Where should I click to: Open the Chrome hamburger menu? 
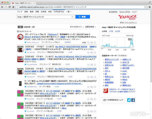coord(150,7)
